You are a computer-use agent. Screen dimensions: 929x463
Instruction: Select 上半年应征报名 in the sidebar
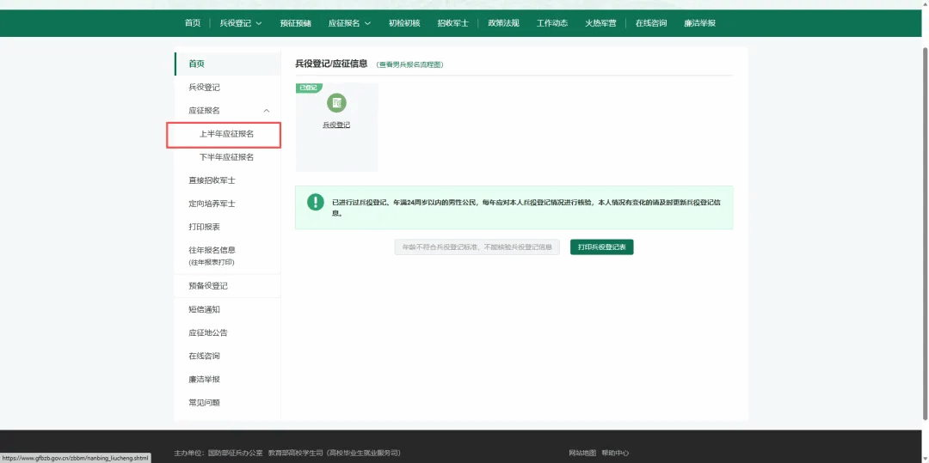[226, 134]
